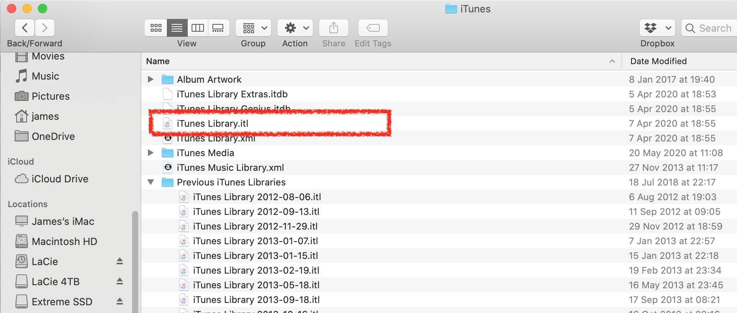The image size is (737, 313).
Task: Click the 27 Nov 2013 date cell
Action: (x=673, y=167)
